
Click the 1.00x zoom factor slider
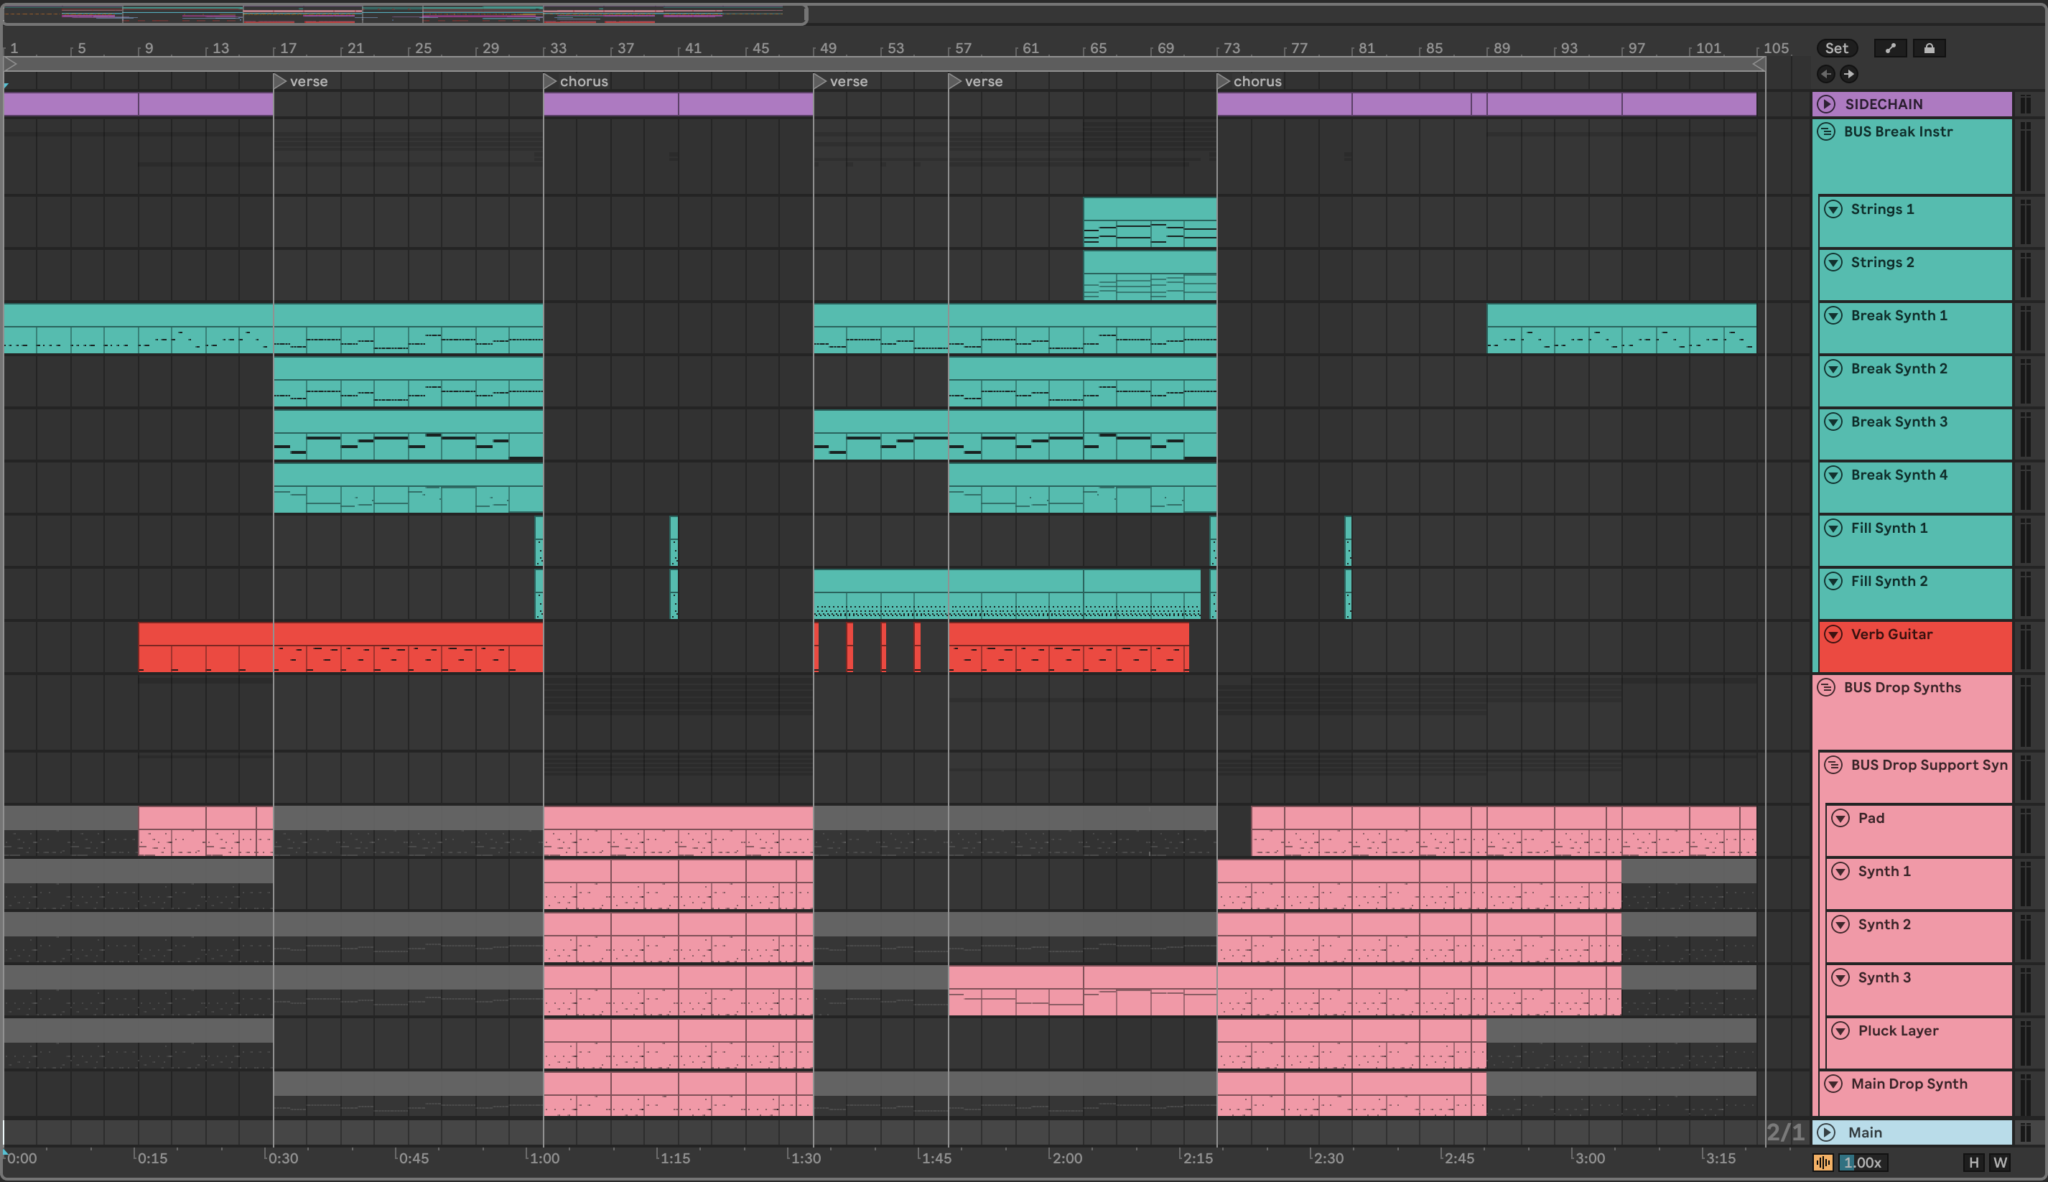click(x=1863, y=1163)
